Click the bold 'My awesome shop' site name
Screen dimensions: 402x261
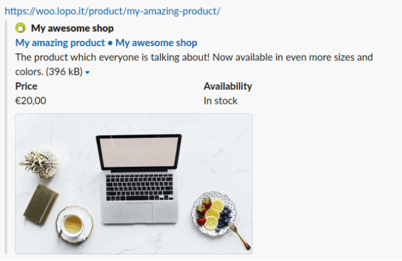pos(72,28)
